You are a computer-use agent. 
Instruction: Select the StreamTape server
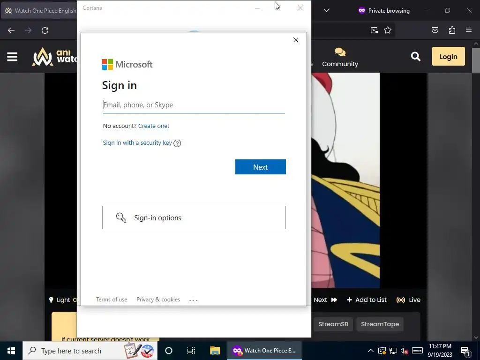pos(380,324)
